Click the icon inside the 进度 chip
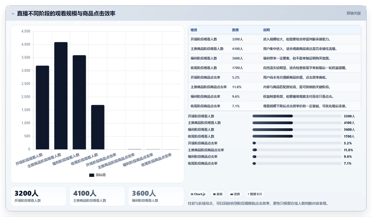This screenshot has height=217, width=372. pos(232,194)
